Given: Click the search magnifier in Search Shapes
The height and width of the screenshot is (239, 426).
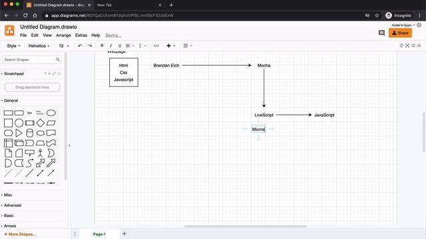Looking at the screenshot, I should click(x=58, y=59).
